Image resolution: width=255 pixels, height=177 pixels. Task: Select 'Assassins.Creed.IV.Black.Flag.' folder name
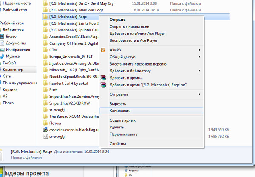74,37
